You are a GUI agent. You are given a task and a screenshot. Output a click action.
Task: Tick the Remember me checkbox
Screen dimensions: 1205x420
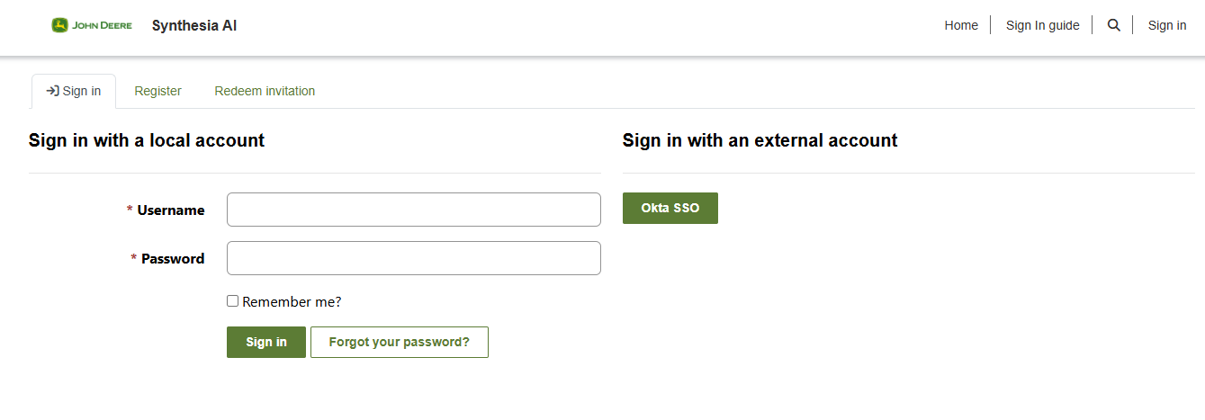tap(233, 301)
